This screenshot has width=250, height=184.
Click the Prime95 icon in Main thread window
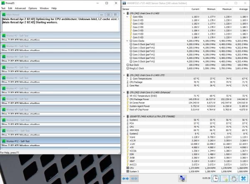pyautogui.click(x=4, y=14)
